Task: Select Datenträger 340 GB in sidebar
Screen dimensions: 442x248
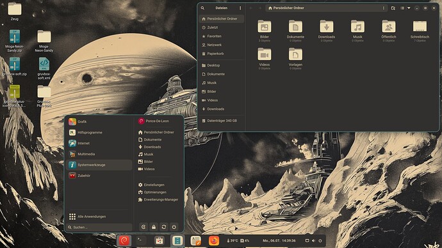Action: tap(222, 121)
